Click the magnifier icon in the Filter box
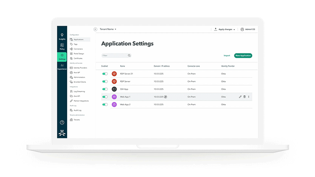The height and width of the screenshot is (177, 315). point(129,56)
